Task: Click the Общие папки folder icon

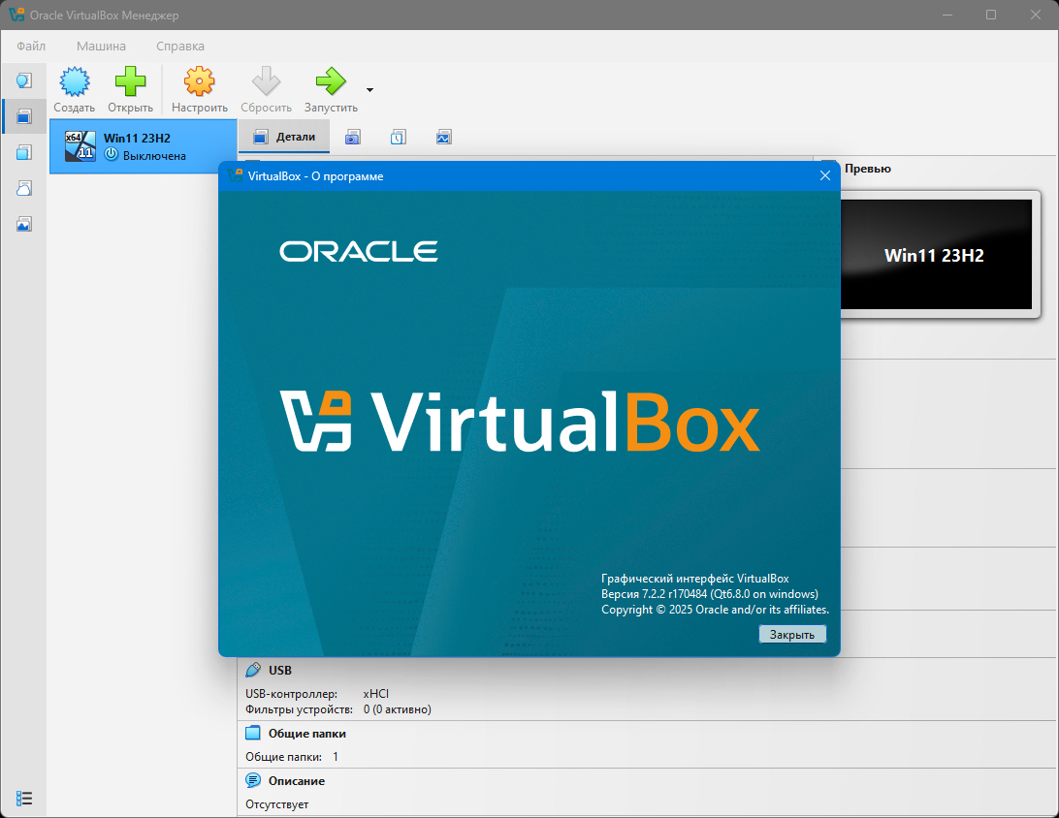Action: coord(252,733)
